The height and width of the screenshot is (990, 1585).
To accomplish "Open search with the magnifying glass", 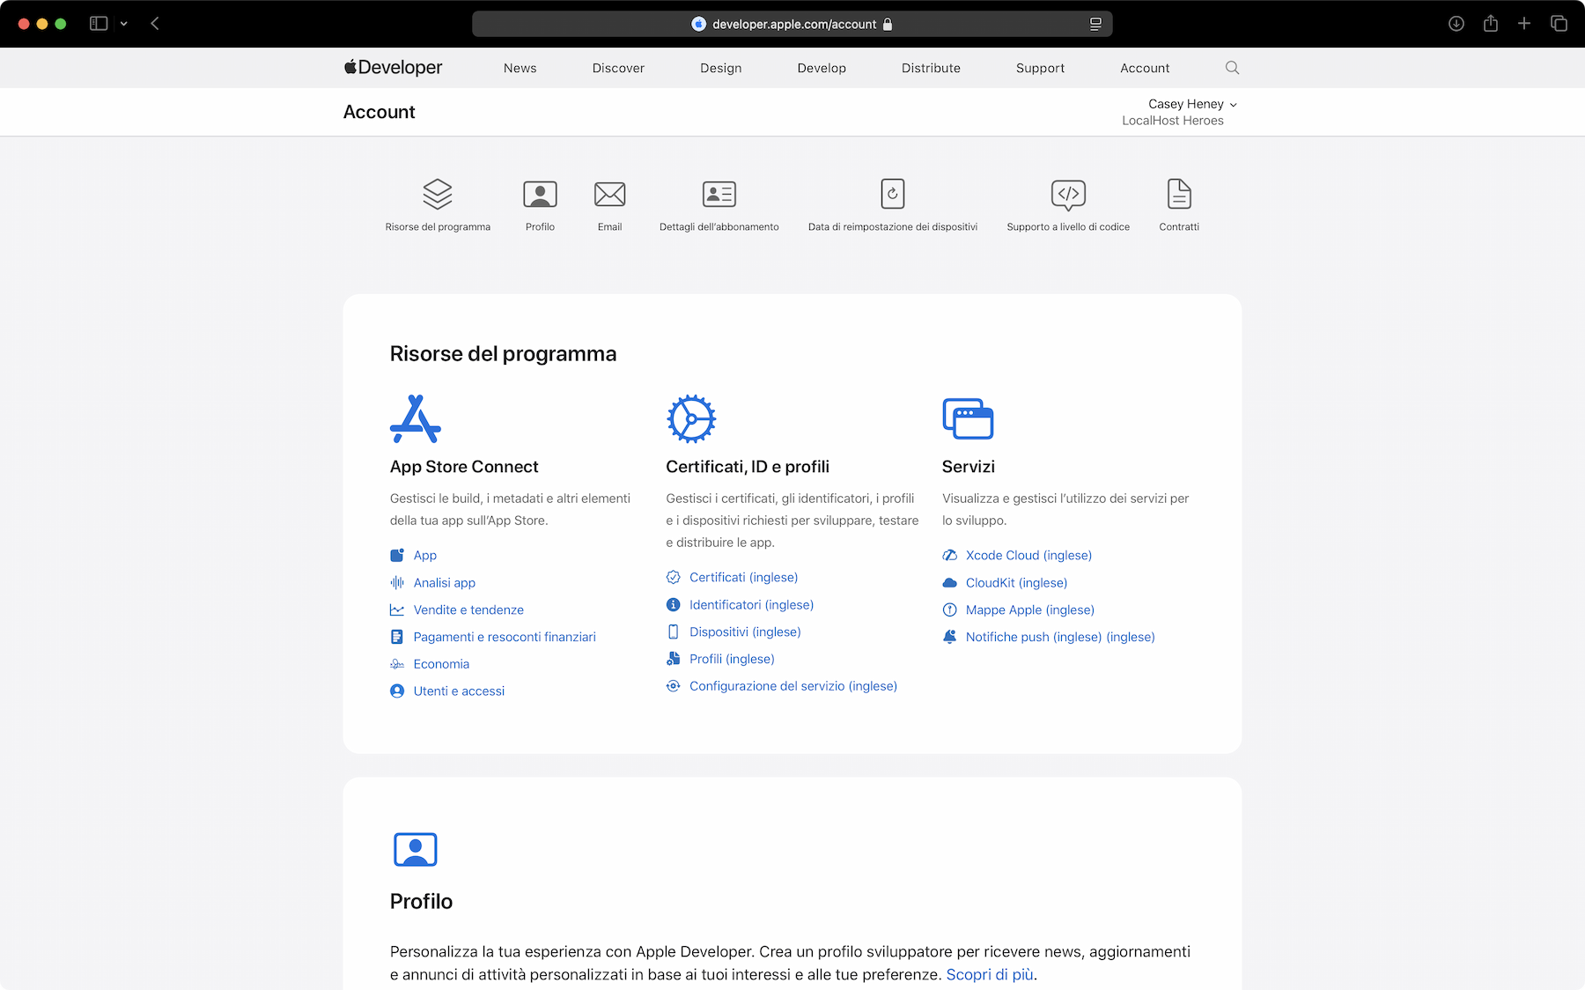I will coord(1232,68).
